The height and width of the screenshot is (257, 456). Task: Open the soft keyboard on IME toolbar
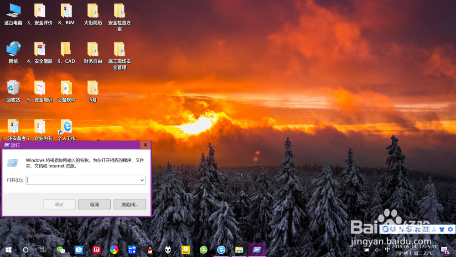[426, 229]
